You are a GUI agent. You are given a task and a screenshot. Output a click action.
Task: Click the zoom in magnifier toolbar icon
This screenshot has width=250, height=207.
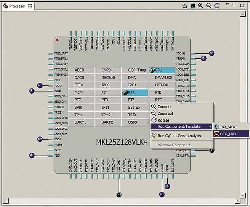click(x=201, y=6)
